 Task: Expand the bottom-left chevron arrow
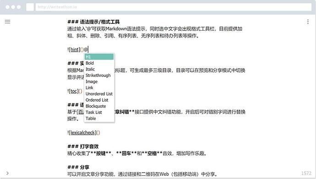pyautogui.click(x=7, y=173)
